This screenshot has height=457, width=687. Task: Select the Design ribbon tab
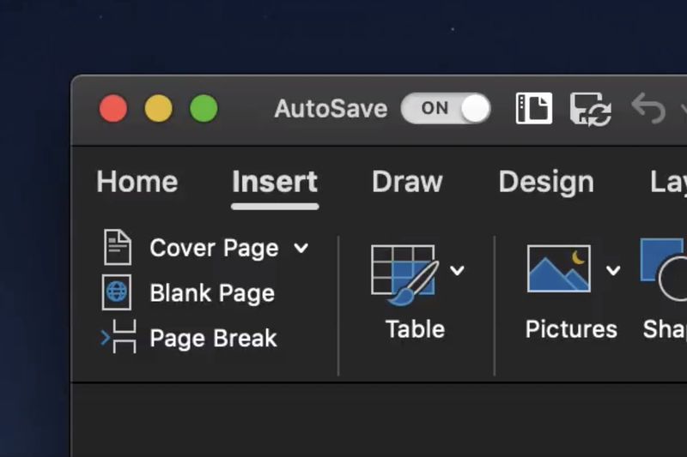pyautogui.click(x=546, y=182)
